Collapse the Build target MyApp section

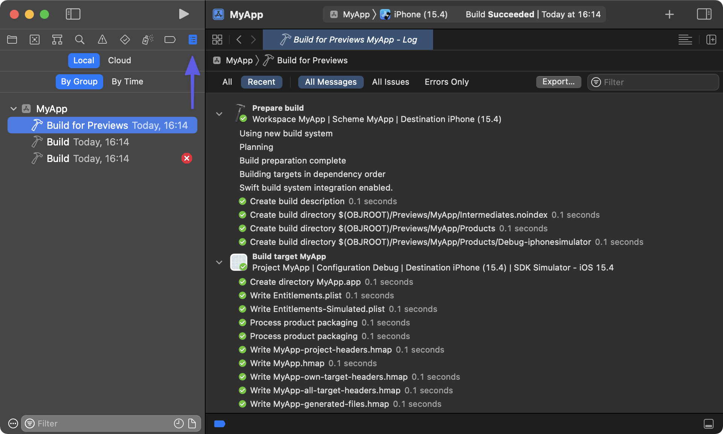pyautogui.click(x=219, y=262)
